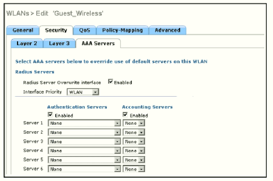Open Server 3 accounting server dropdown
The image size is (273, 181).
(134, 142)
